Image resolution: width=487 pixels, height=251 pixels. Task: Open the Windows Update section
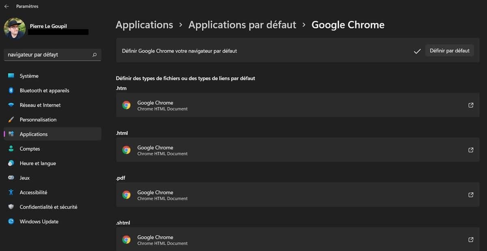click(x=52, y=221)
